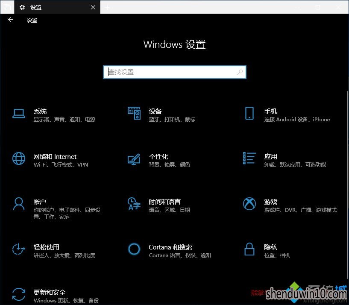This screenshot has width=349, height=305.
Task: Open the Cortana circle icon
Action: (134, 249)
